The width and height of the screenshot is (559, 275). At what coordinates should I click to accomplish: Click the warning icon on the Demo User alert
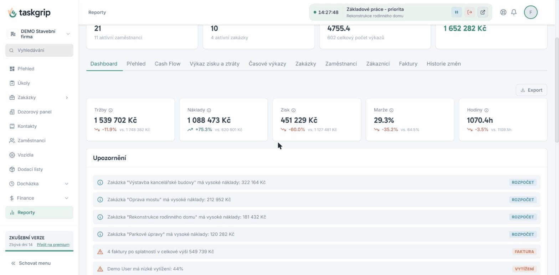(100, 269)
